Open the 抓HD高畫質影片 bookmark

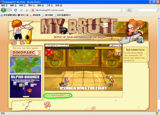62,15
